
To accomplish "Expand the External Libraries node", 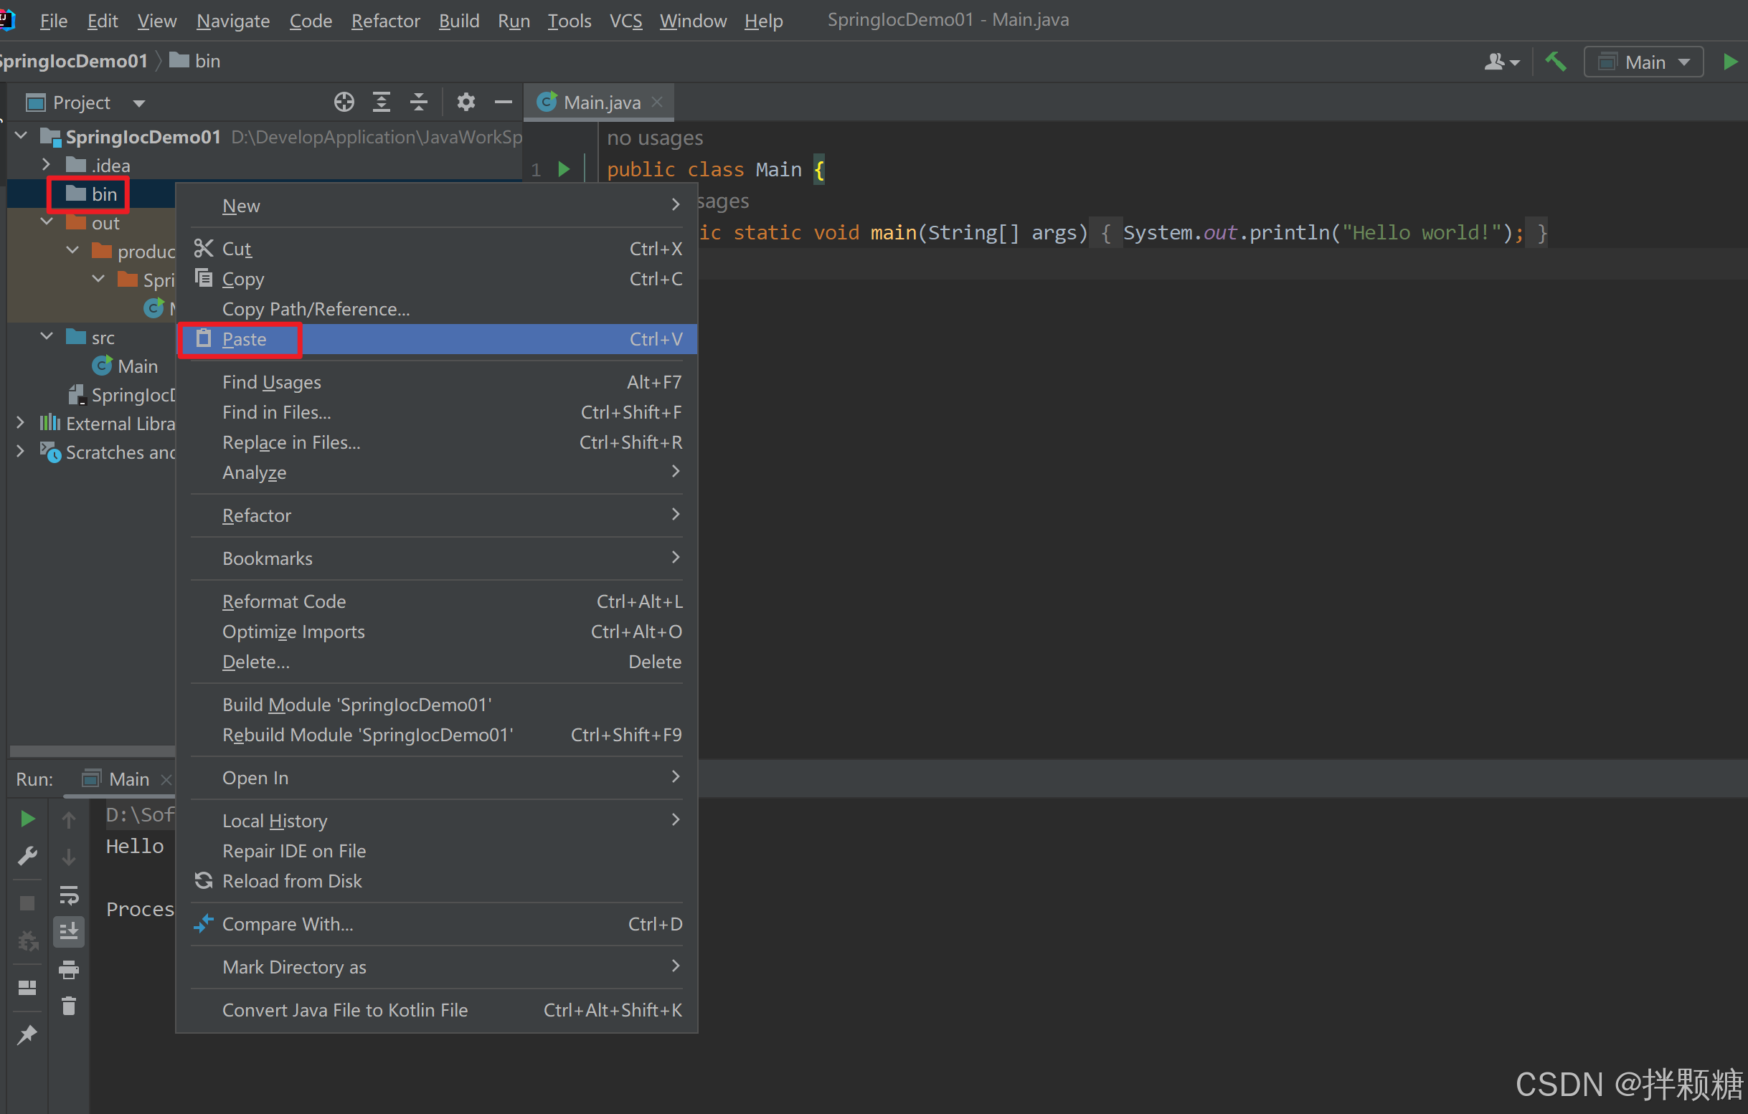I will click(x=20, y=423).
